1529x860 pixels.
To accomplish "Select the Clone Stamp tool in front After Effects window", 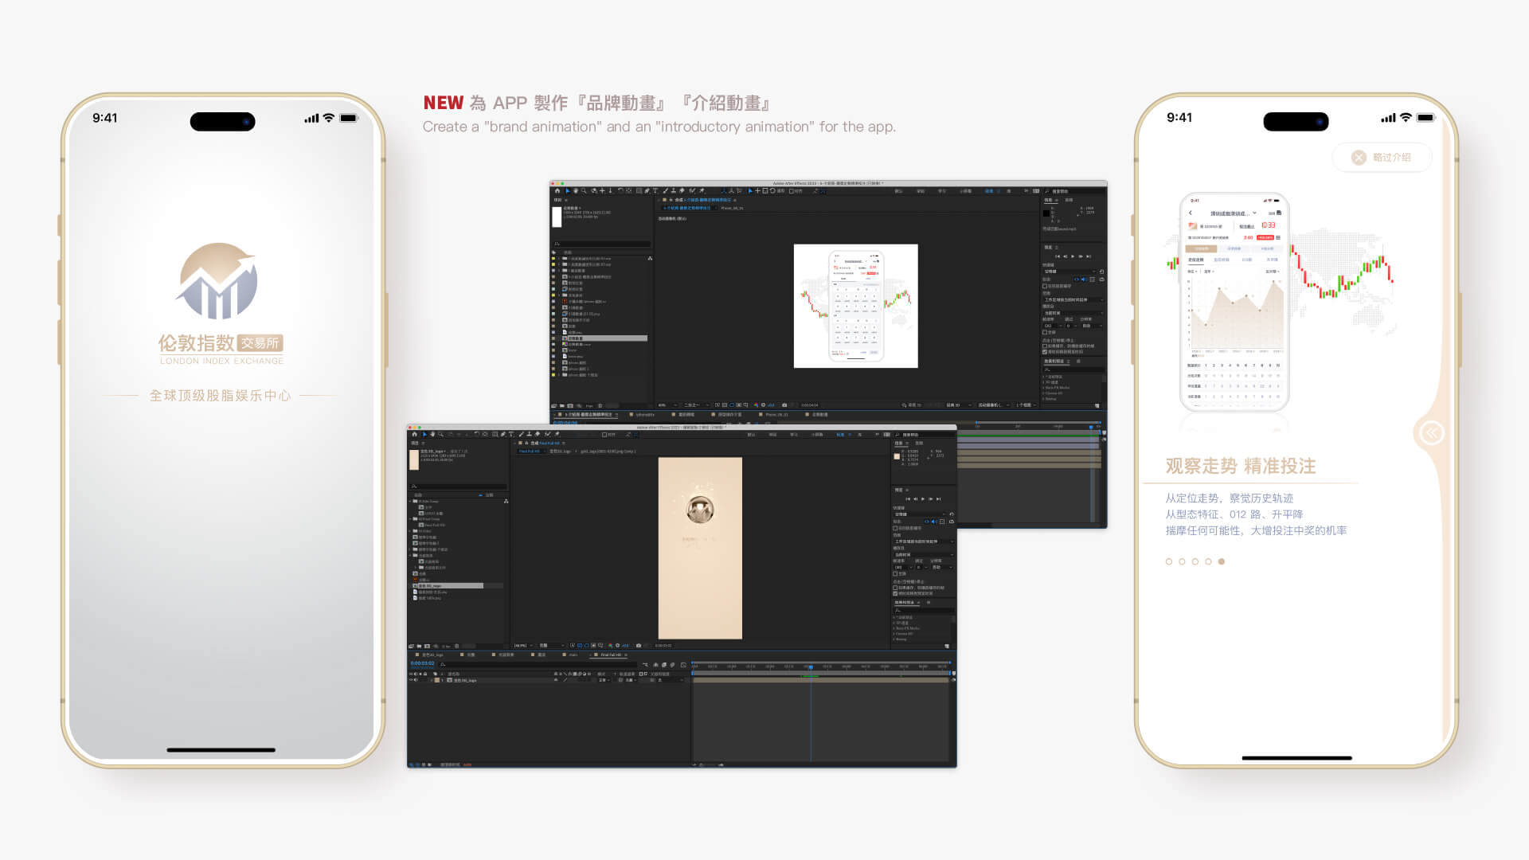I will tap(530, 434).
